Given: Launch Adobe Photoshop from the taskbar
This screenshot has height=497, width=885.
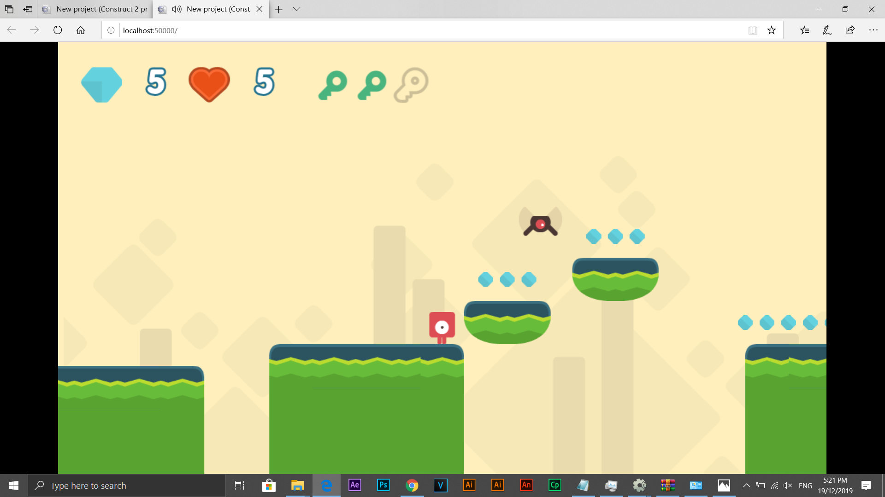Looking at the screenshot, I should [x=383, y=485].
